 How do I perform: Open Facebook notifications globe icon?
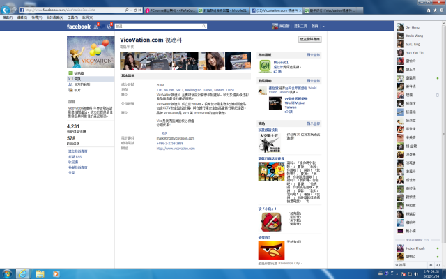point(109,27)
